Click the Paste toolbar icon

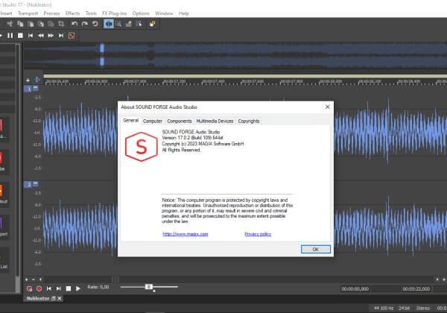coord(31,24)
